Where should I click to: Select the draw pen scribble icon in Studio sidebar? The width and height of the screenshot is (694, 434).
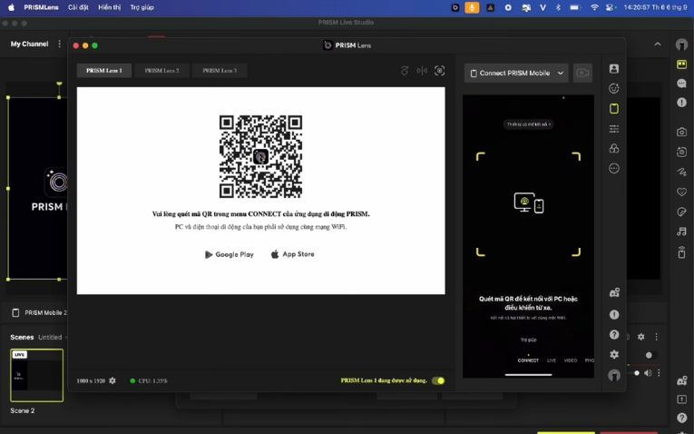click(x=681, y=172)
